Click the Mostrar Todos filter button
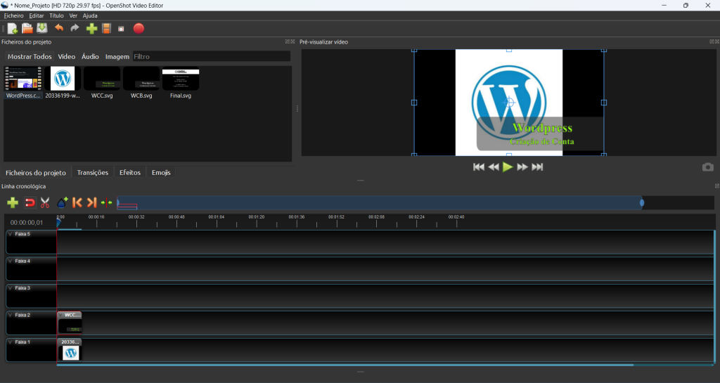 click(30, 56)
